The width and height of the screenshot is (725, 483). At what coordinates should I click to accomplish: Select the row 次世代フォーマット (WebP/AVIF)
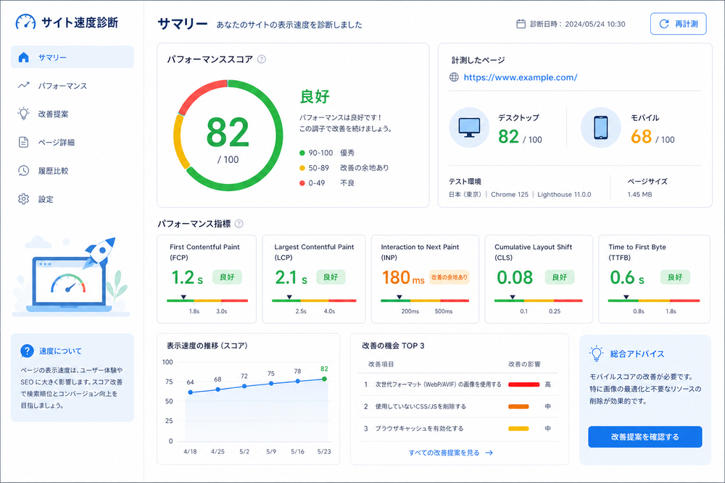click(457, 385)
